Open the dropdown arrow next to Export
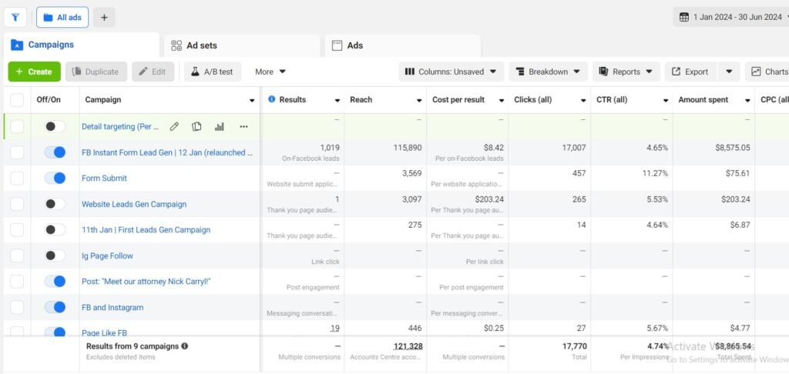Image resolution: width=789 pixels, height=374 pixels. [x=729, y=72]
